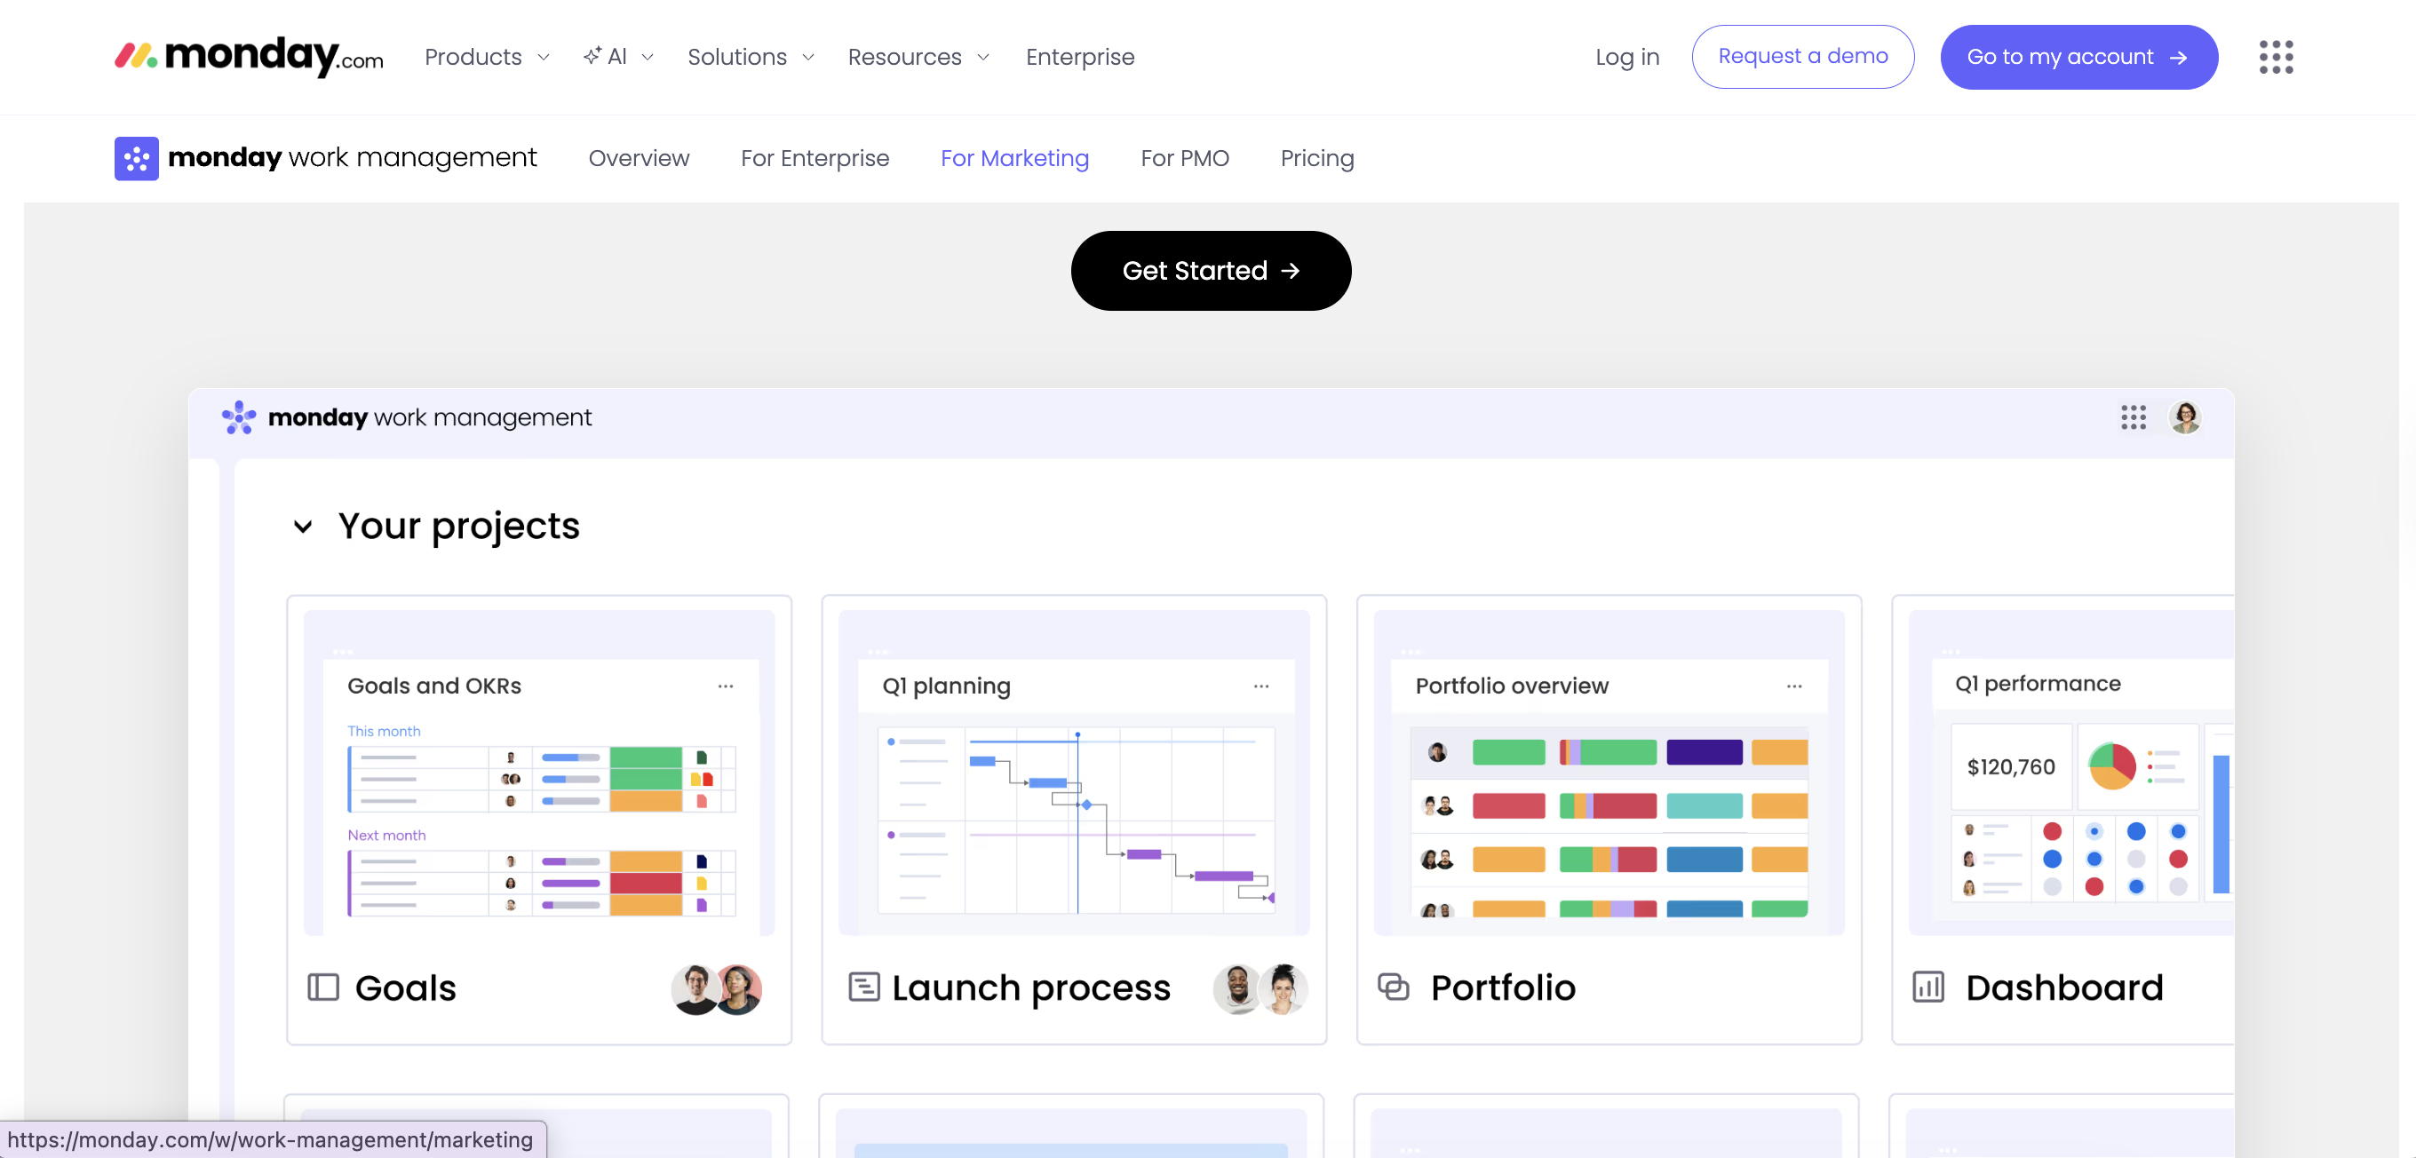Collapse the Your projects section
The width and height of the screenshot is (2416, 1158).
click(x=303, y=527)
